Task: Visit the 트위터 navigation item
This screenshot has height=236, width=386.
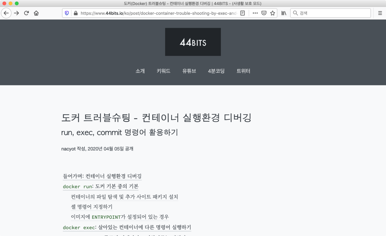Action: coord(243,71)
